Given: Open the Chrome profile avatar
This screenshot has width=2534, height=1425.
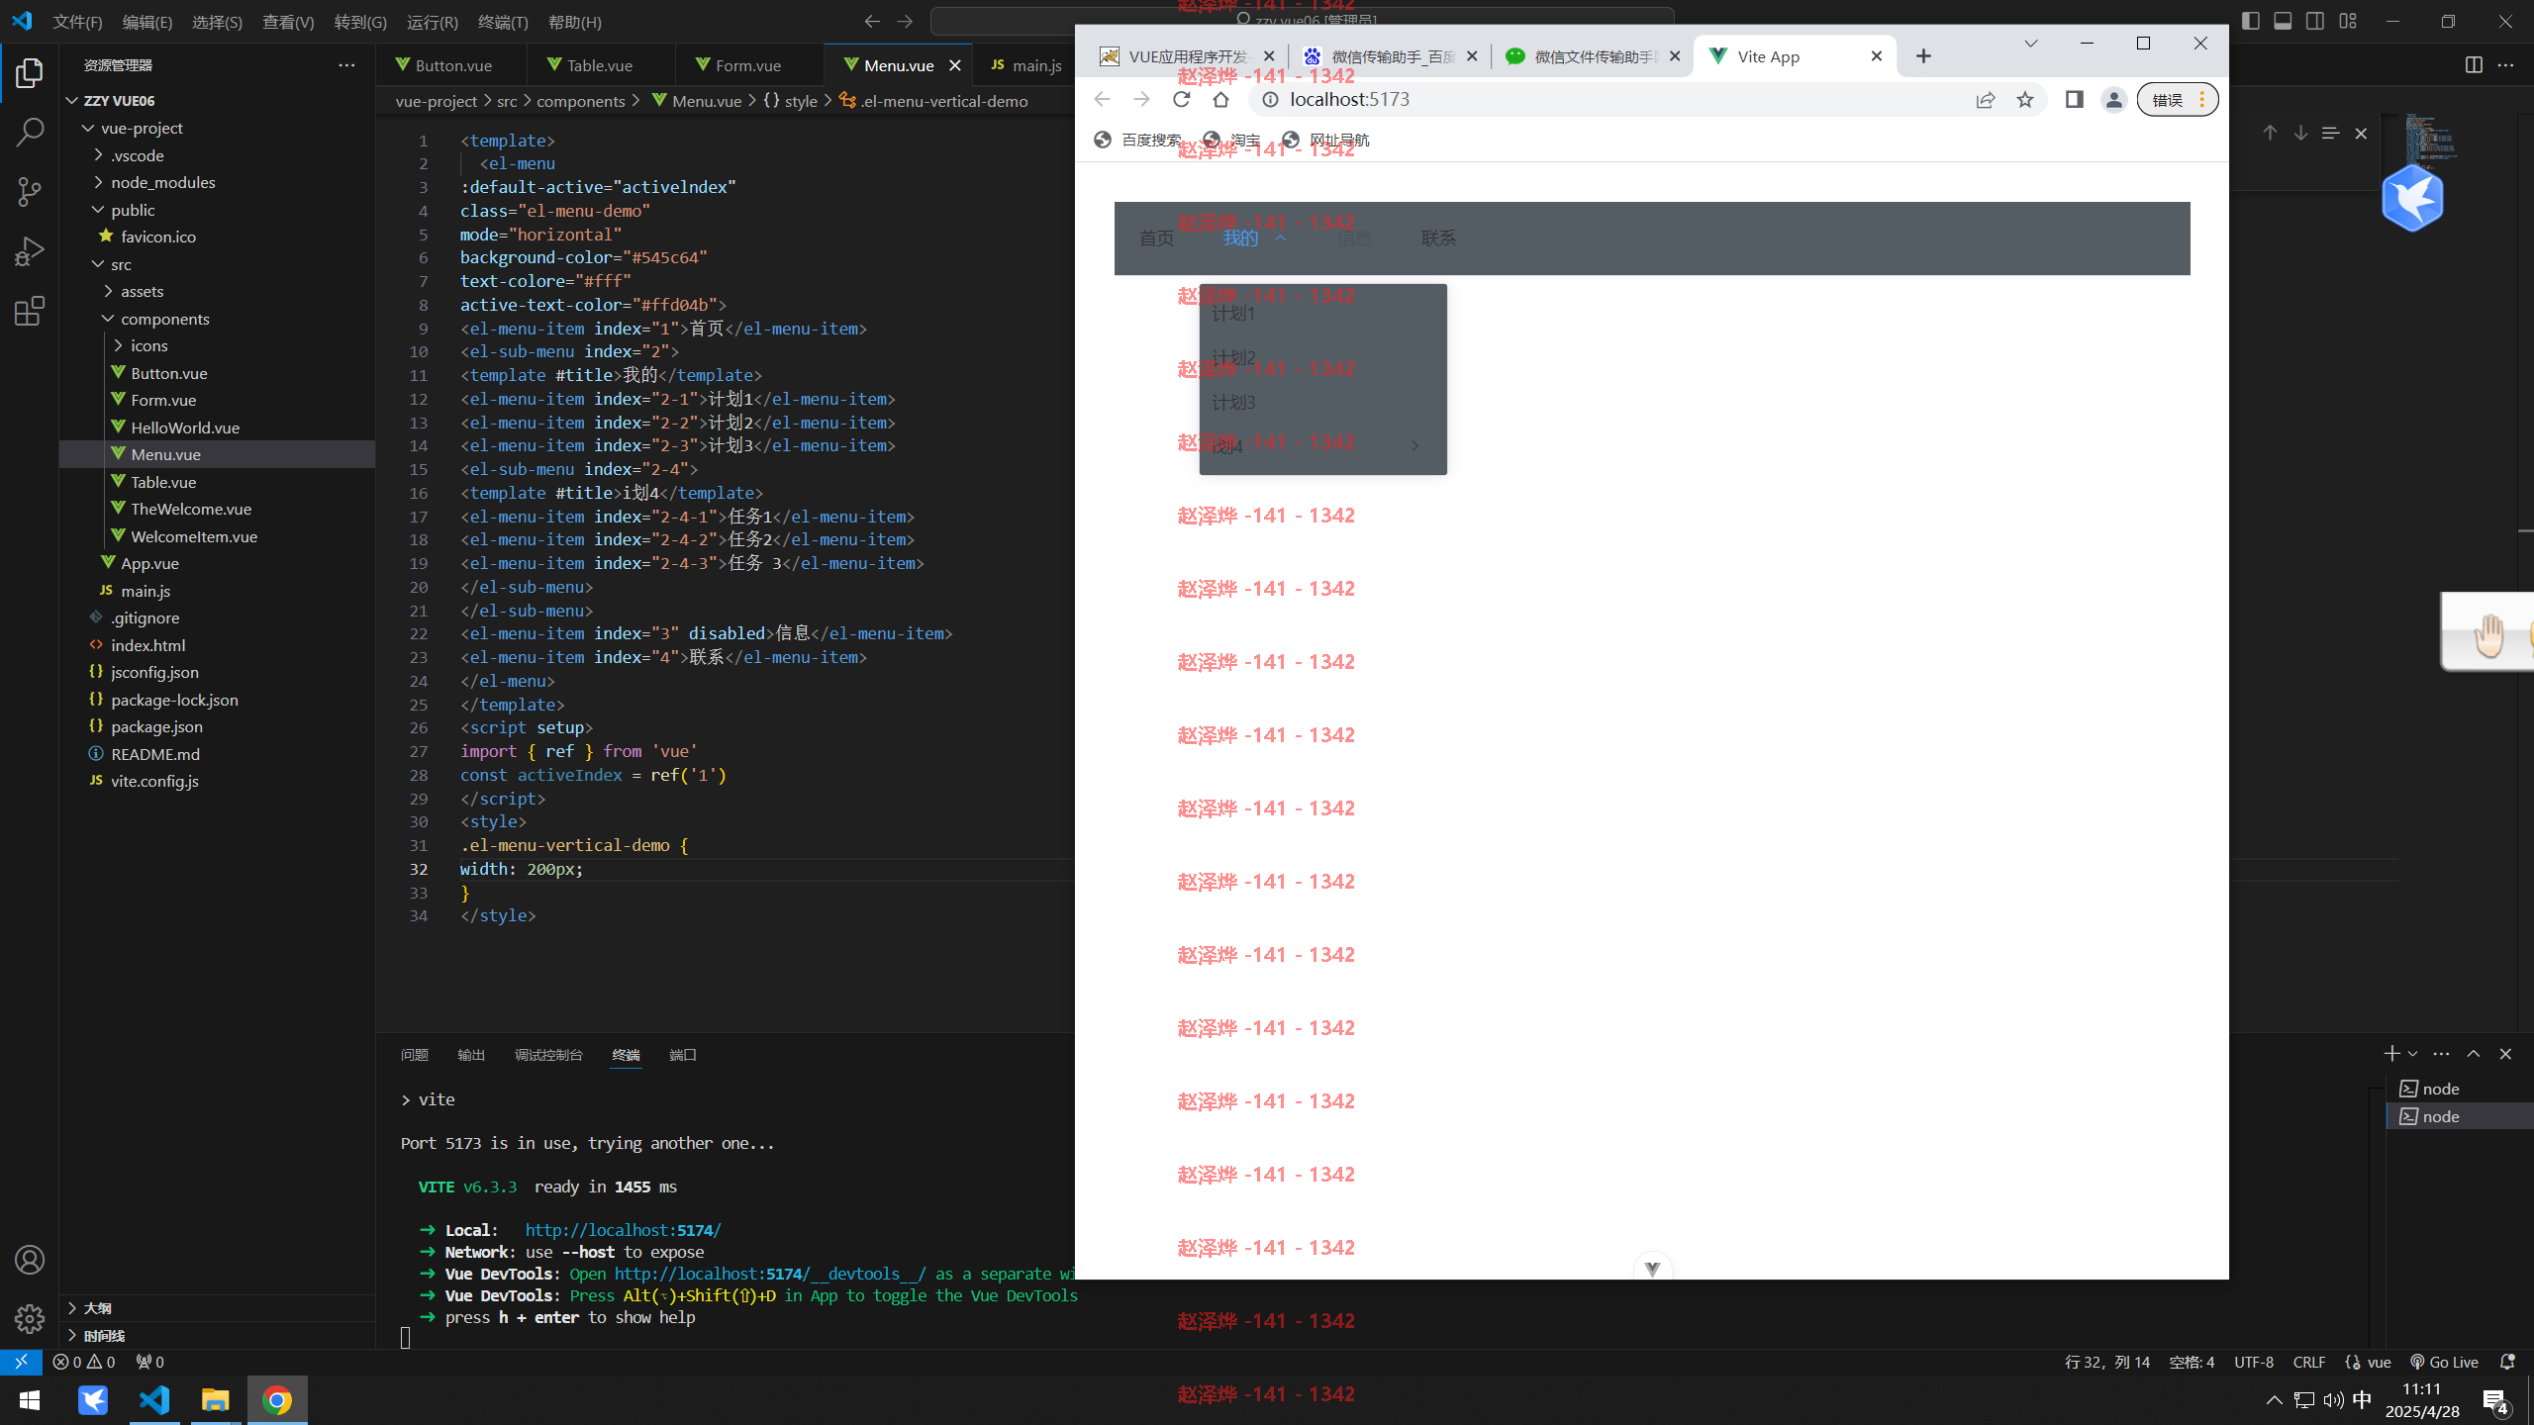Looking at the screenshot, I should click(2113, 99).
